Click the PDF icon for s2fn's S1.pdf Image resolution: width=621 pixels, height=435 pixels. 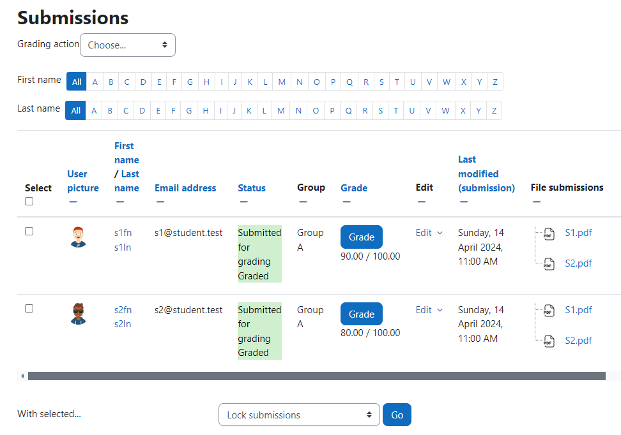pyautogui.click(x=549, y=311)
